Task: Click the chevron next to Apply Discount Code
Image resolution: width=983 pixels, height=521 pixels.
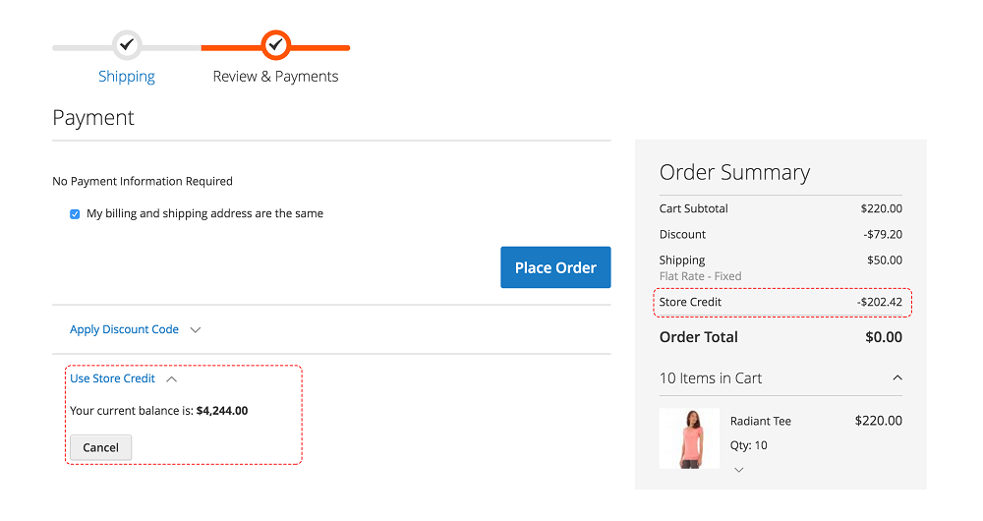Action: [195, 330]
